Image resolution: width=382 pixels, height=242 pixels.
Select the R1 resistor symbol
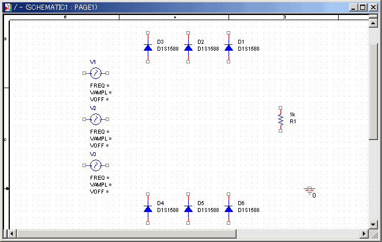(x=280, y=119)
